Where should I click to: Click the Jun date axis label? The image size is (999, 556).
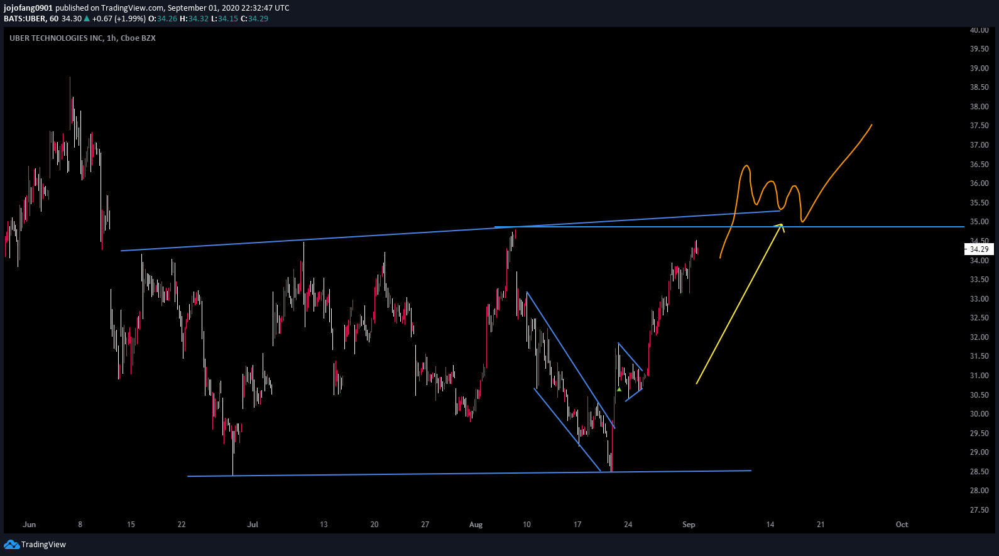click(x=30, y=525)
